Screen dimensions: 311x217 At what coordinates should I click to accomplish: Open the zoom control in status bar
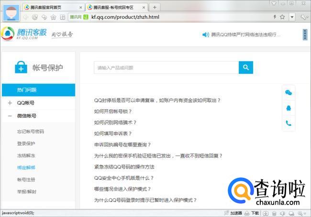click(x=302, y=213)
